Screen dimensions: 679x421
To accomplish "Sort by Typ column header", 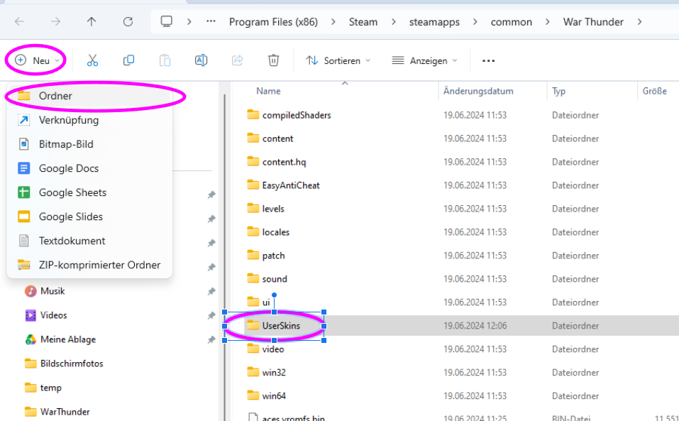I will [558, 92].
